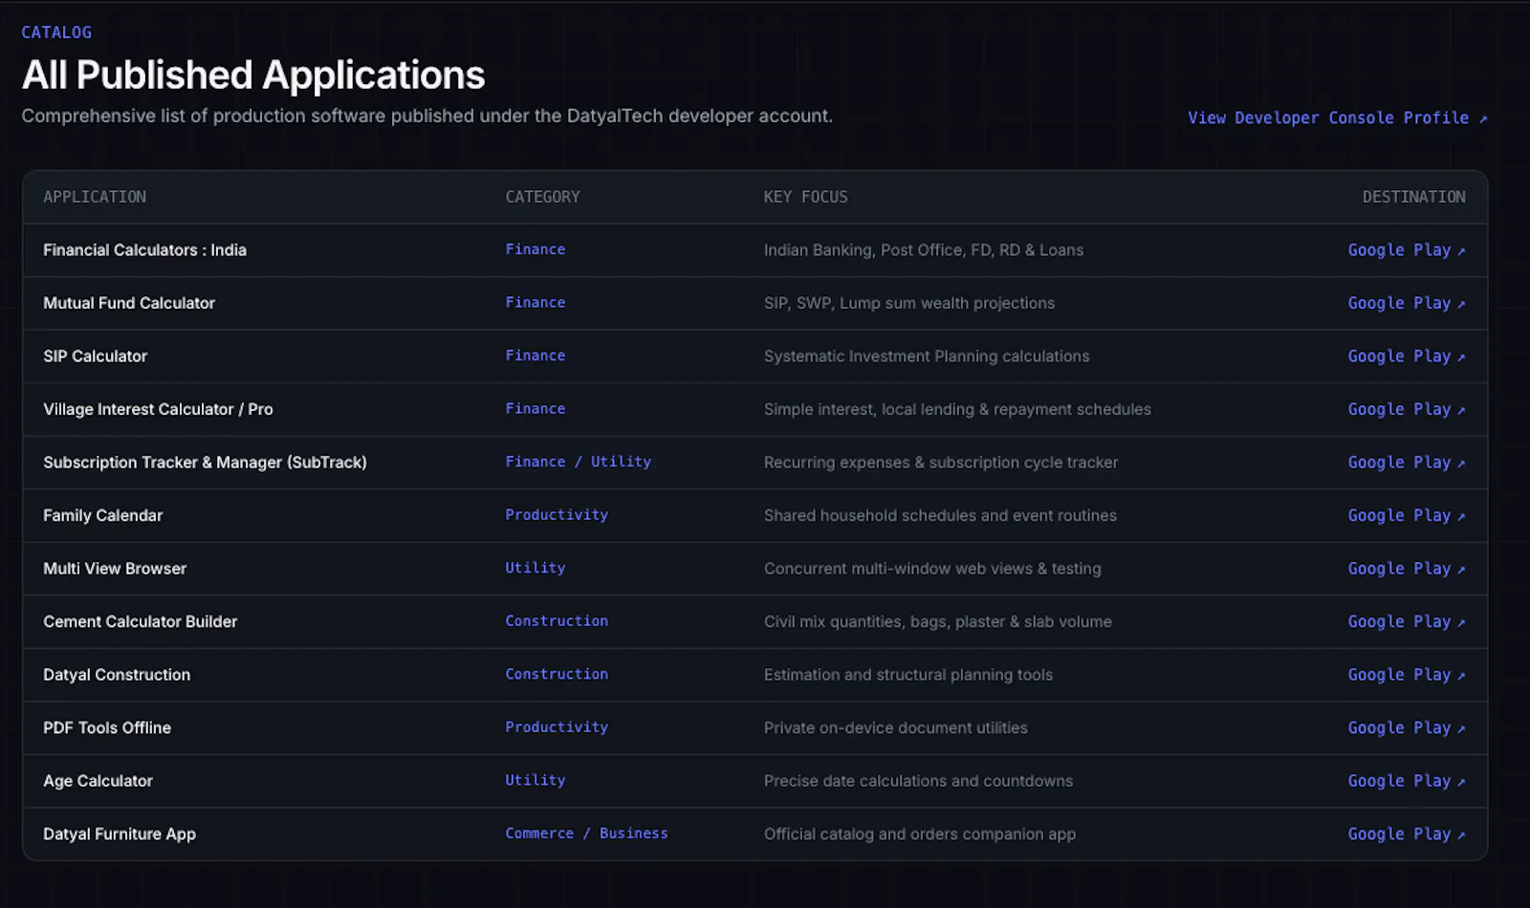Click the CATALOG section label
The image size is (1530, 908).
[56, 32]
